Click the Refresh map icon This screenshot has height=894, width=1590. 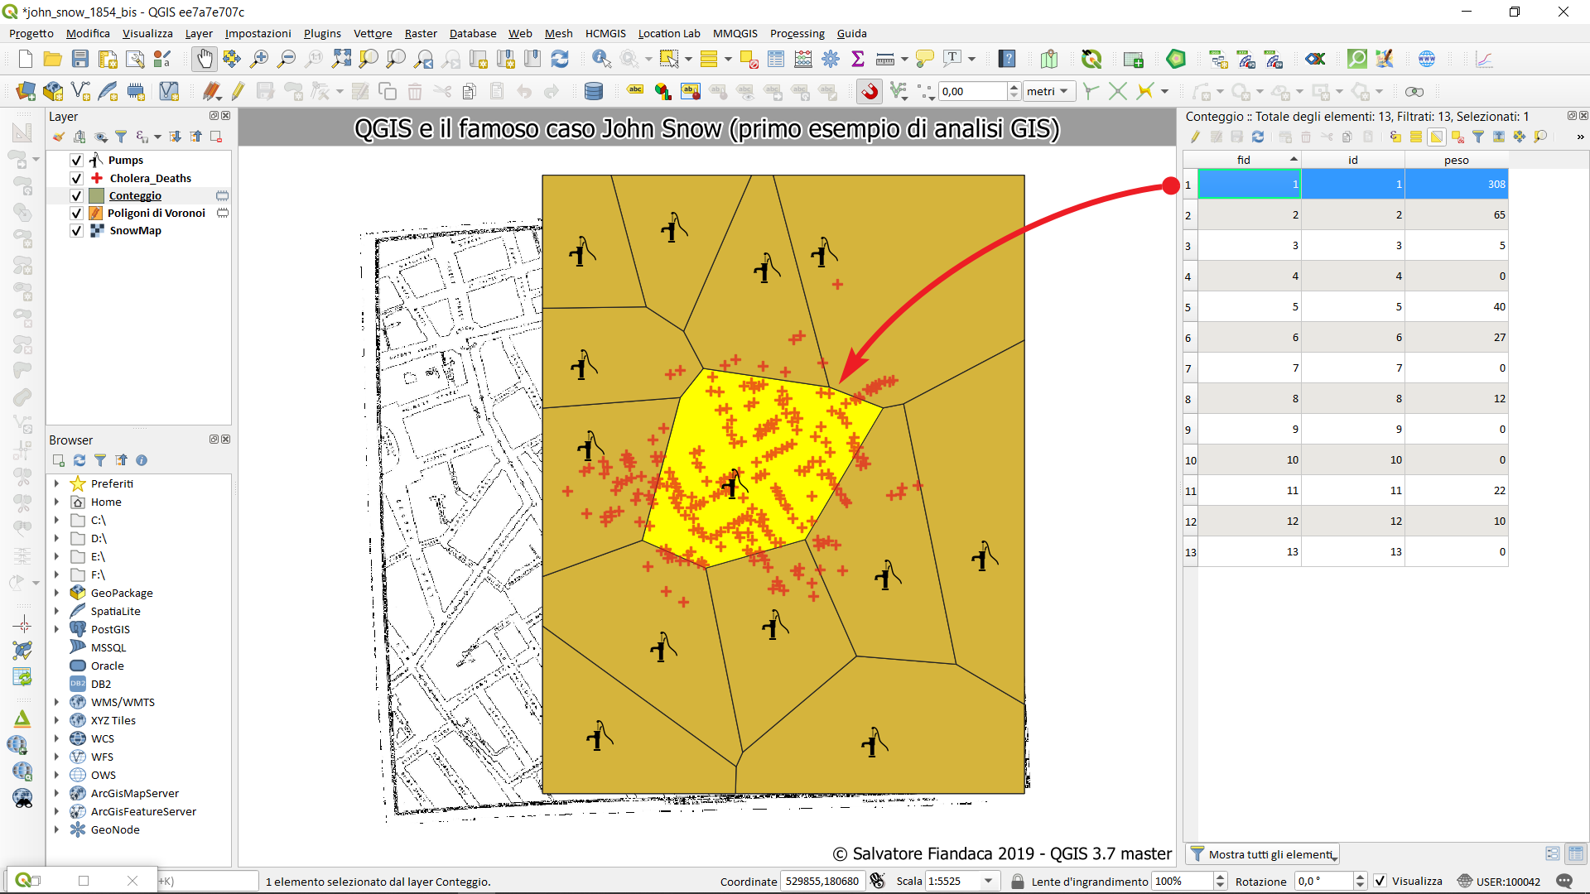point(560,59)
